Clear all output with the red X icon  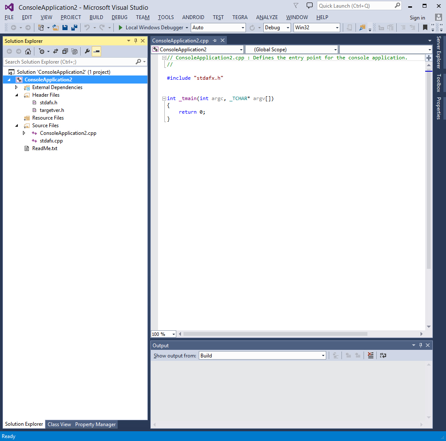(x=370, y=355)
